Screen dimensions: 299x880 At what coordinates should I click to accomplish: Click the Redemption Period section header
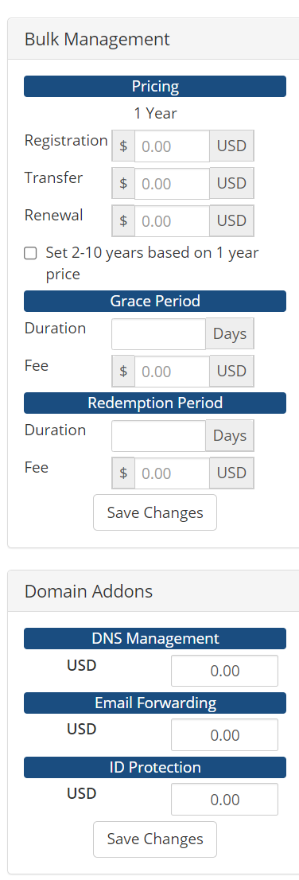[155, 403]
